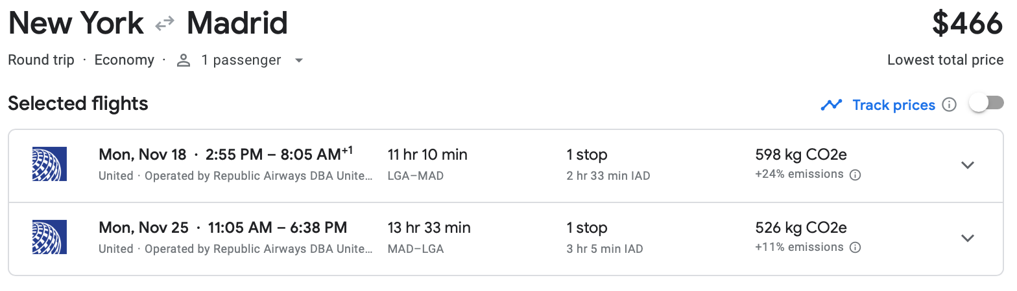Click the 1 passenger label
Image resolution: width=1017 pixels, height=291 pixels.
[x=241, y=61]
